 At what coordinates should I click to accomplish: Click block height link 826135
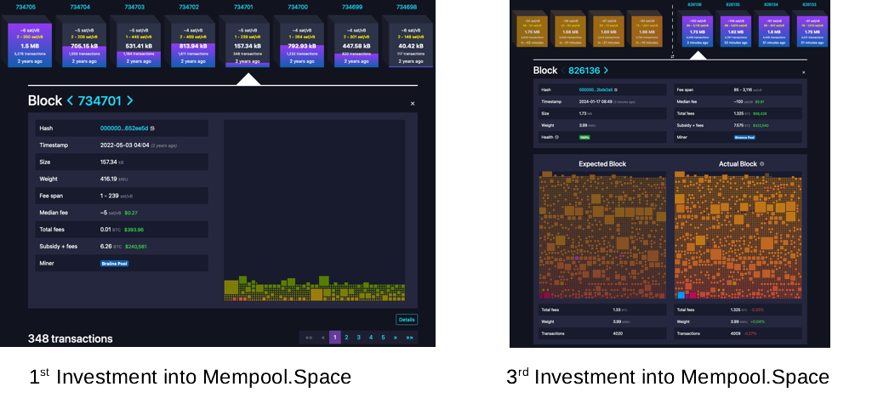(733, 4)
